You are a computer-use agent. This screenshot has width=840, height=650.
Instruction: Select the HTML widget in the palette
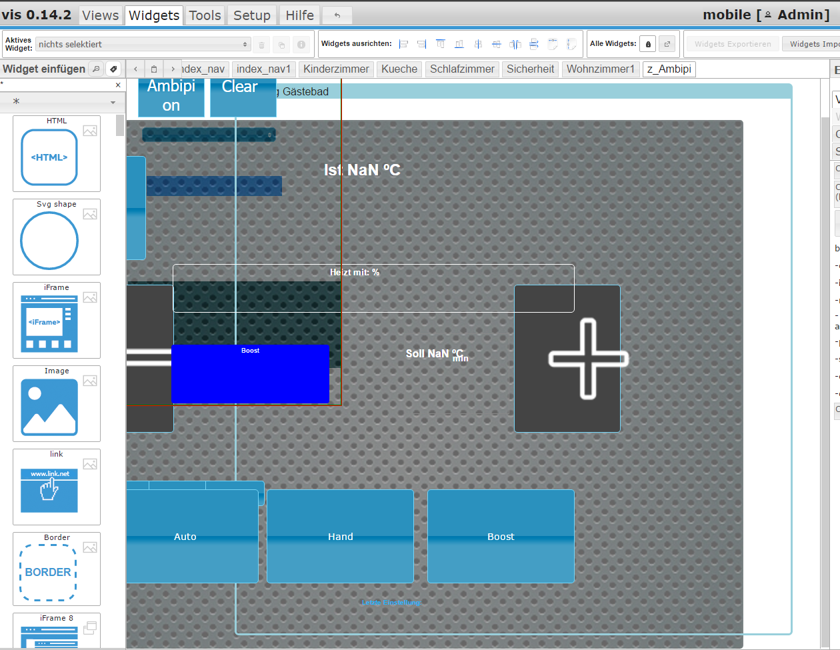click(x=49, y=157)
